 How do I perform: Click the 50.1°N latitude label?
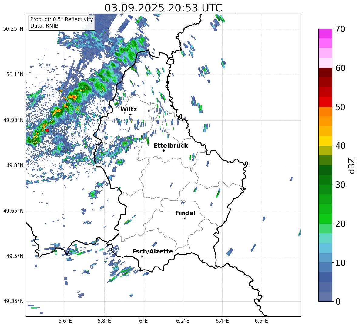tap(15, 74)
